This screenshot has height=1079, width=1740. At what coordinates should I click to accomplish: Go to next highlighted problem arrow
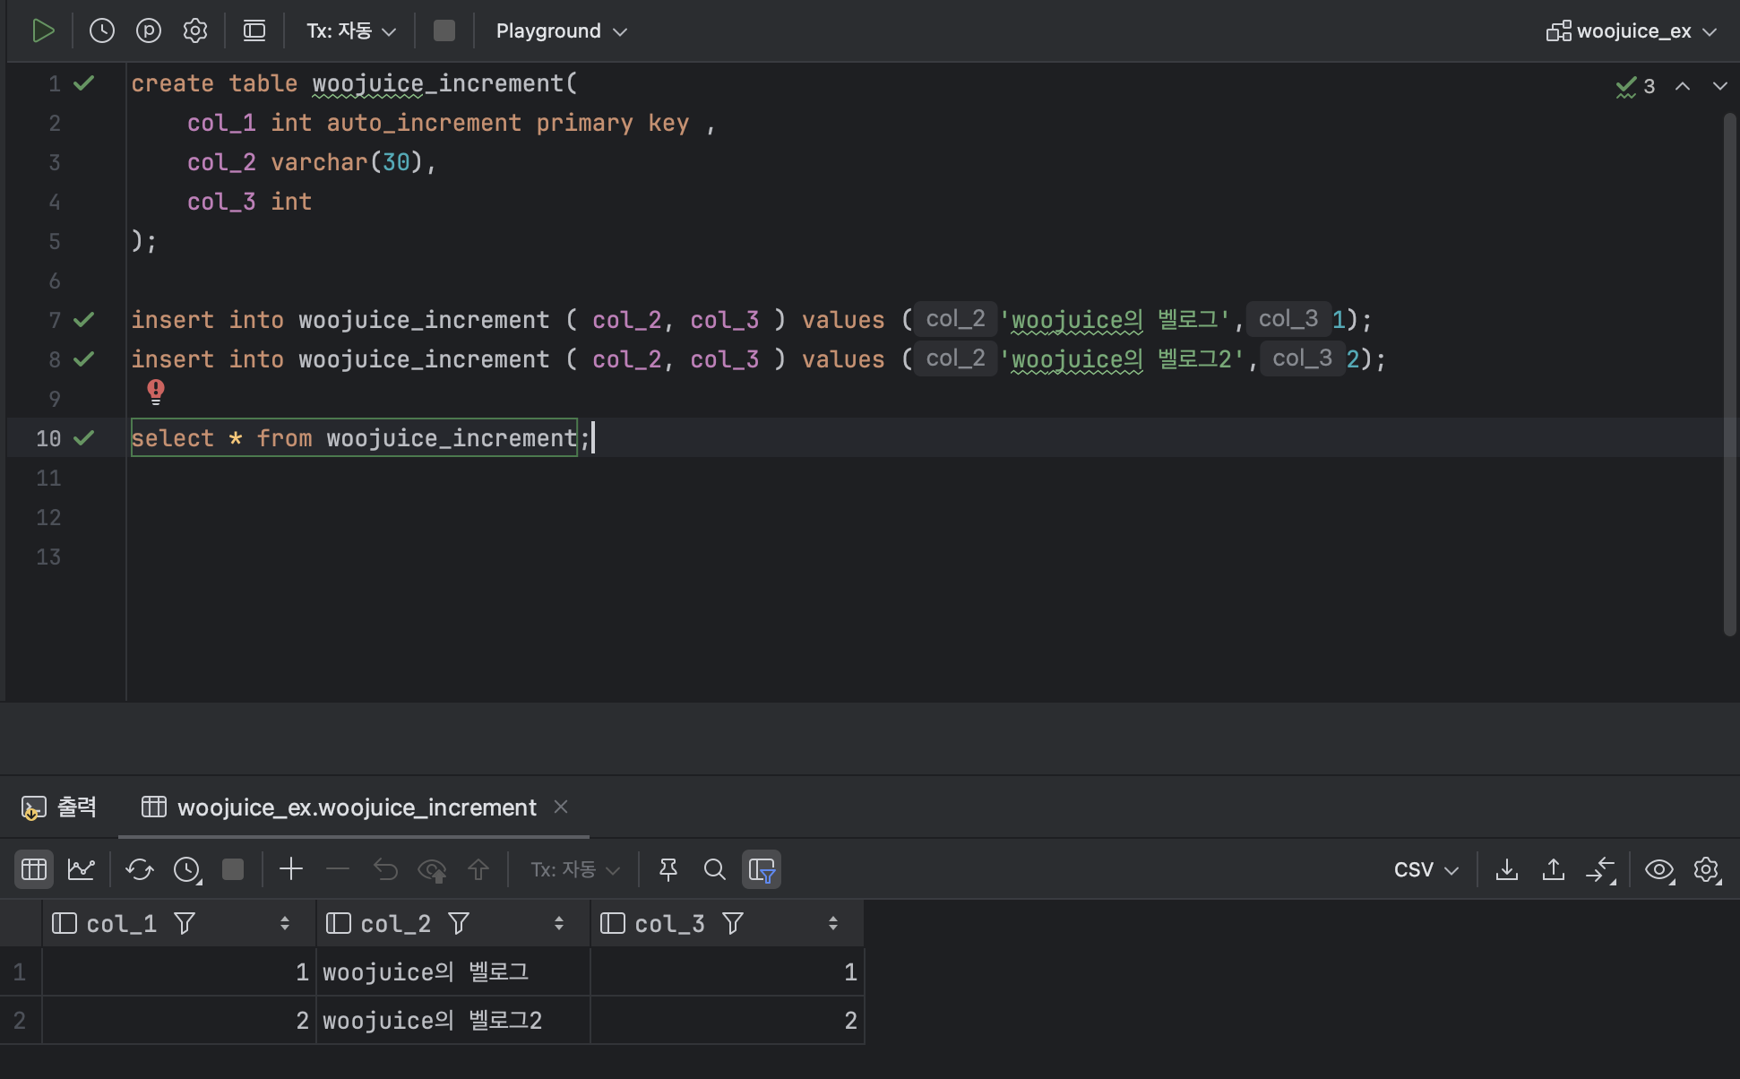(1719, 86)
